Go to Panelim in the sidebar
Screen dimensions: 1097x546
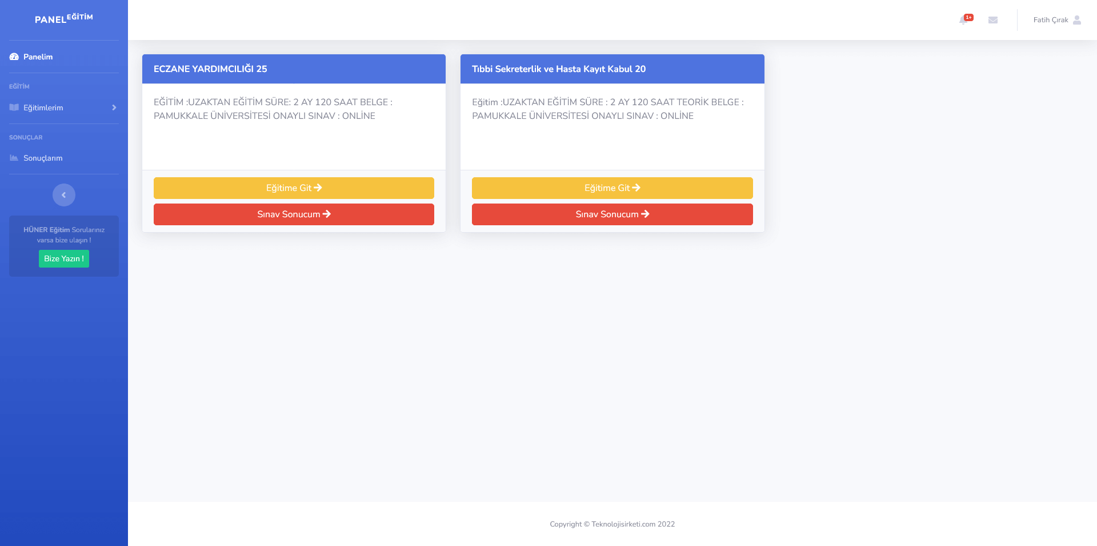(38, 57)
